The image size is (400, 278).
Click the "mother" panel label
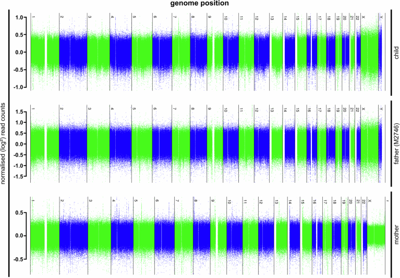[396, 234]
